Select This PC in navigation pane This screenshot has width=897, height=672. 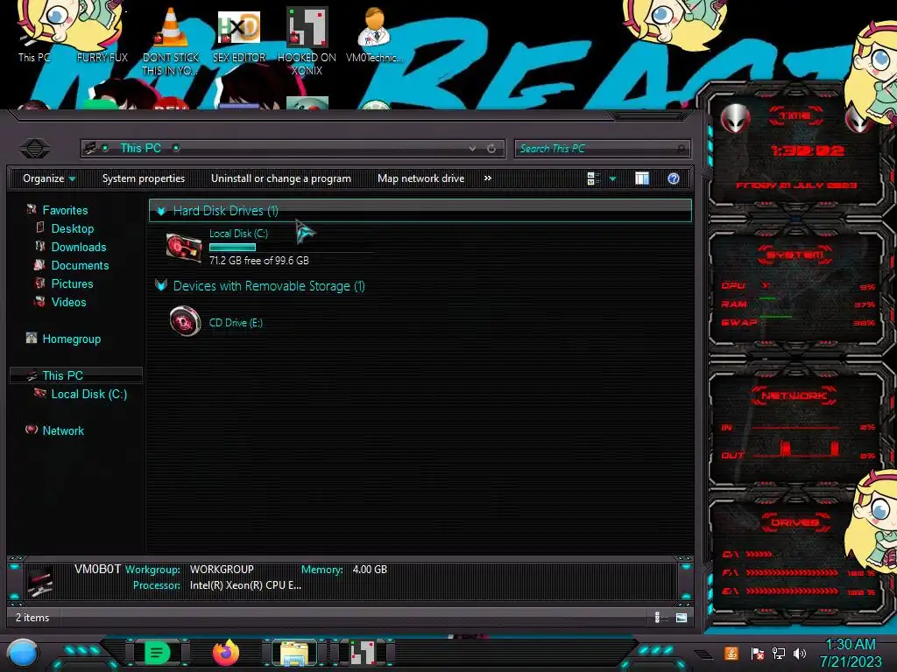click(x=76, y=375)
